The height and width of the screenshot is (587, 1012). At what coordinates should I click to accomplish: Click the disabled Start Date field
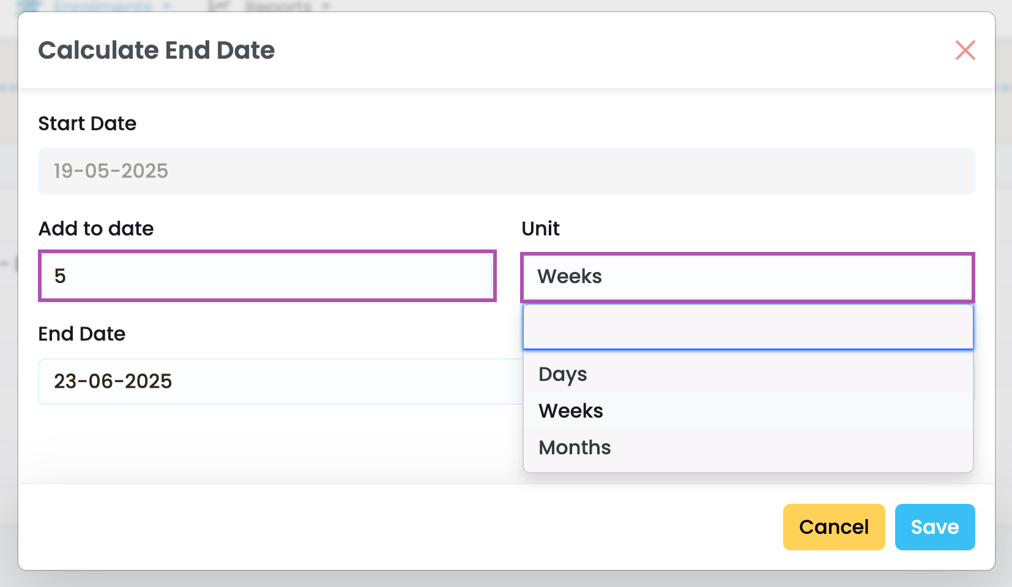click(506, 171)
